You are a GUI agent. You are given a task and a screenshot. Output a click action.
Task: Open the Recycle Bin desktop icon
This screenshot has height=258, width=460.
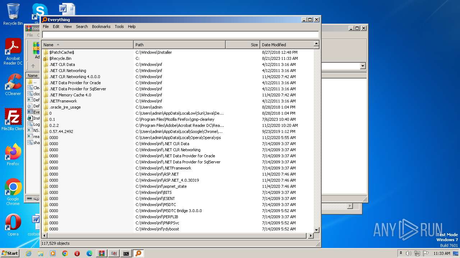point(13,14)
